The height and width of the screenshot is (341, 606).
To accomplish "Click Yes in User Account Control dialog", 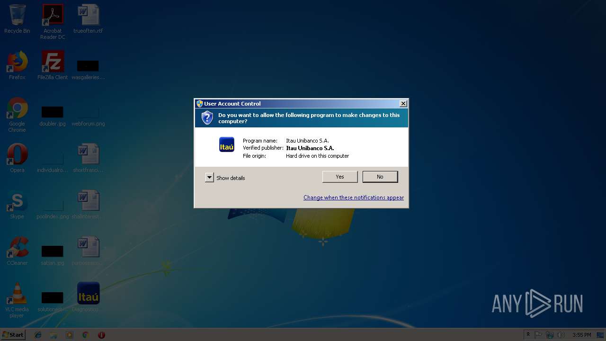I will click(340, 177).
